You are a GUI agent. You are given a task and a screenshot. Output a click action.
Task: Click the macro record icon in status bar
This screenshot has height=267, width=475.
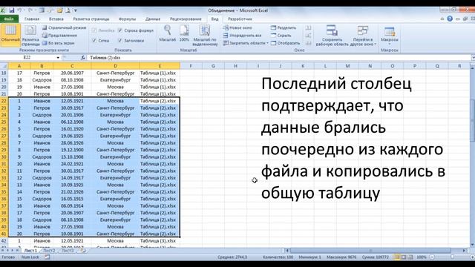pyautogui.click(x=47, y=257)
